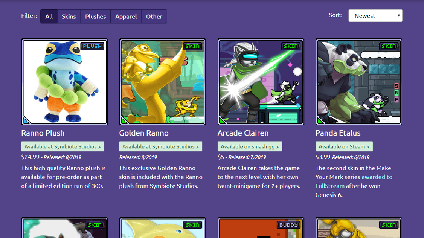Click the SKIN badge on the bottom-left product

click(x=95, y=225)
